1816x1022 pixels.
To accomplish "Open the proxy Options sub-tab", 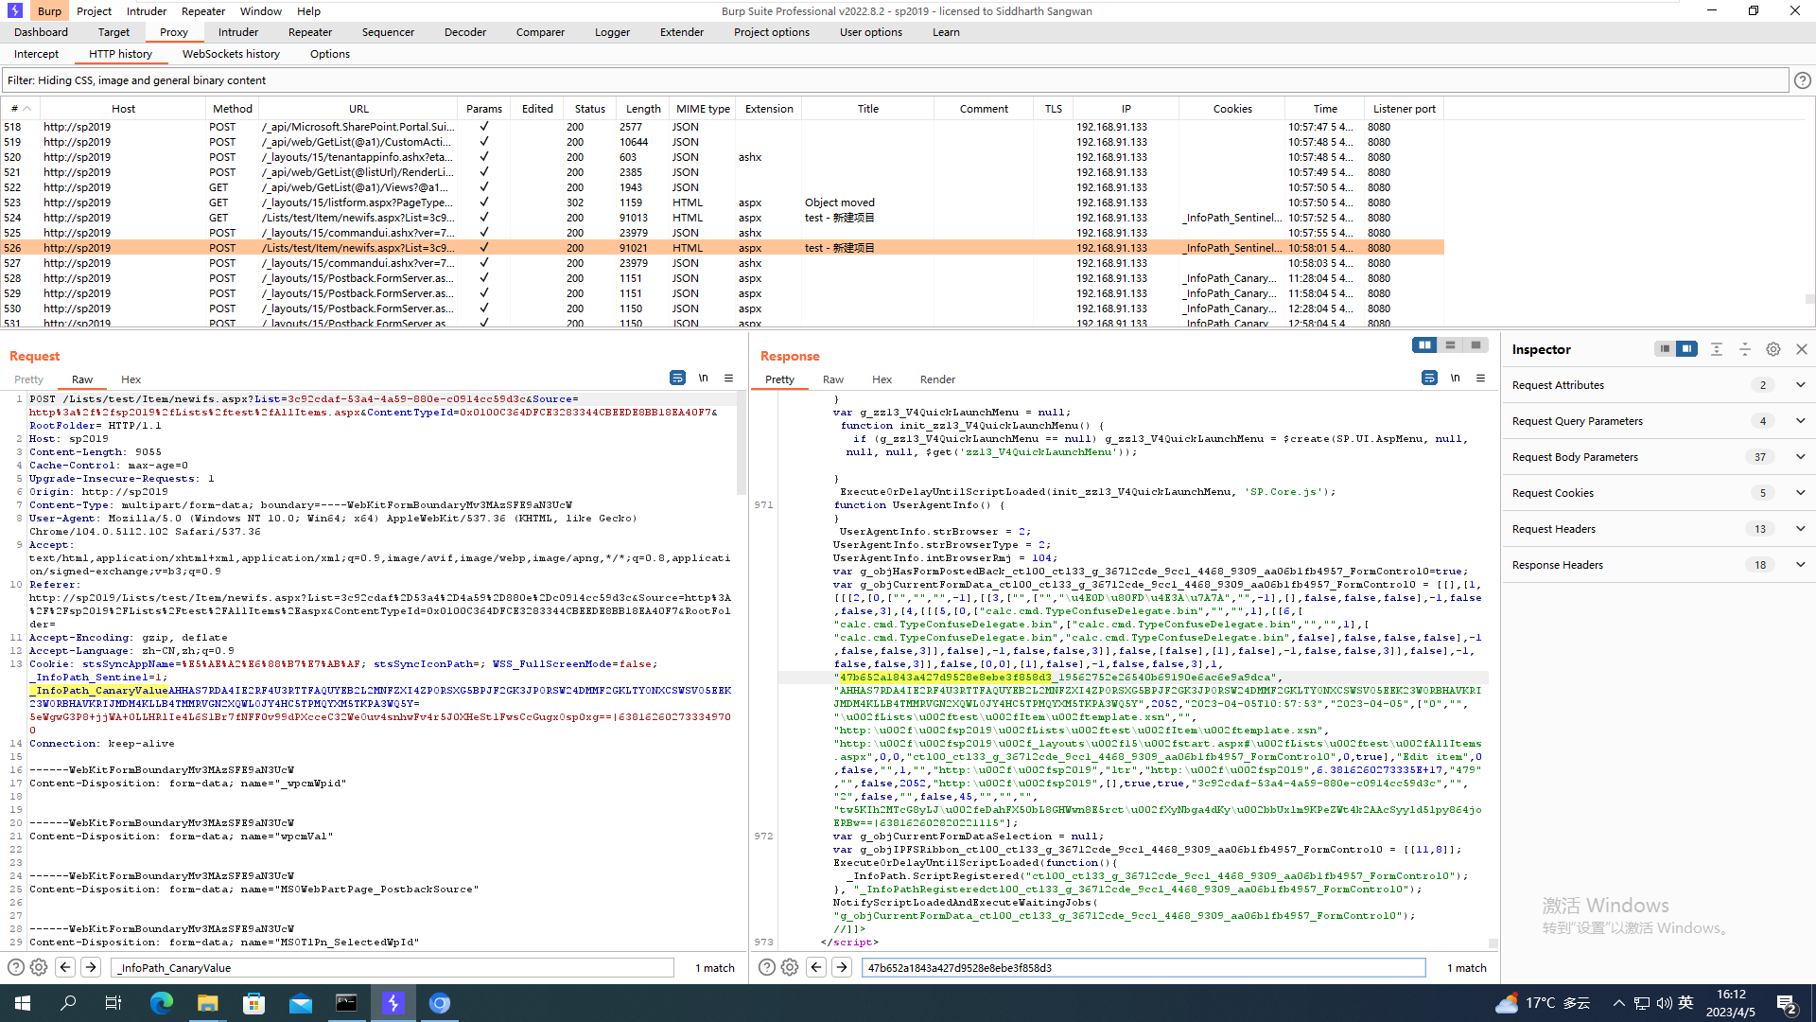I will tap(330, 54).
